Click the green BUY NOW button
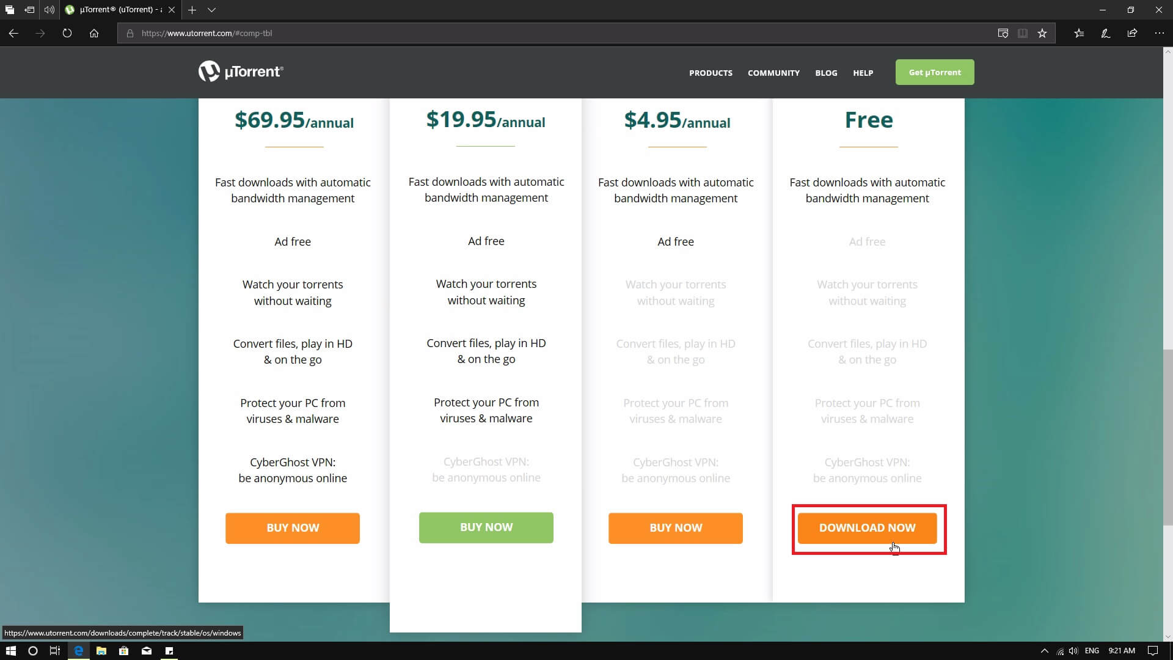Viewport: 1173px width, 660px height. [486, 527]
